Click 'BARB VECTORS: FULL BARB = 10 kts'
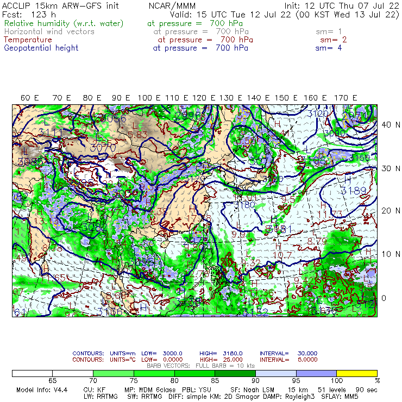This screenshot has height=402, width=402. (201, 366)
